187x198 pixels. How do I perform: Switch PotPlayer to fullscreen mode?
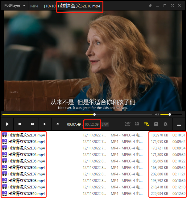tap(172, 6)
